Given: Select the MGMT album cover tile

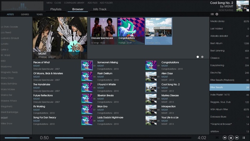Looking at the screenshot, I should (x=159, y=31).
